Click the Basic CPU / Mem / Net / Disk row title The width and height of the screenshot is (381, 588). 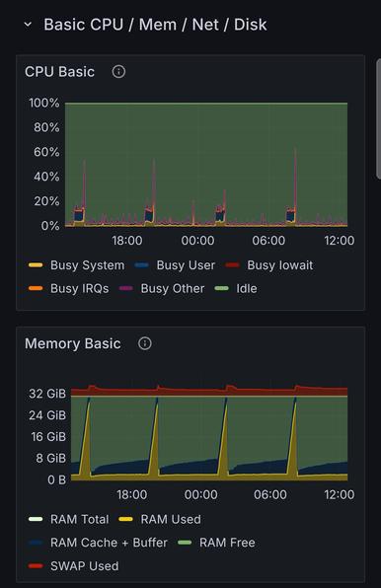155,25
